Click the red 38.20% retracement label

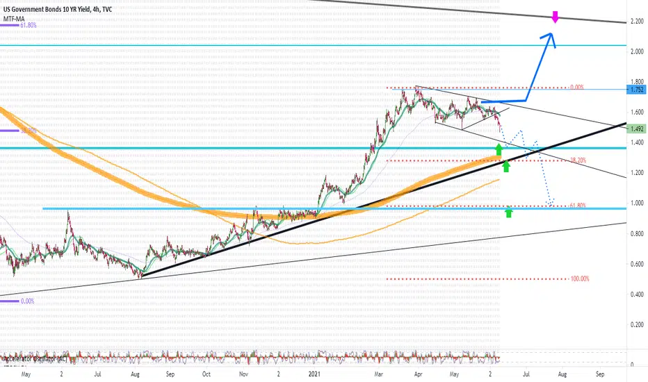point(578,160)
